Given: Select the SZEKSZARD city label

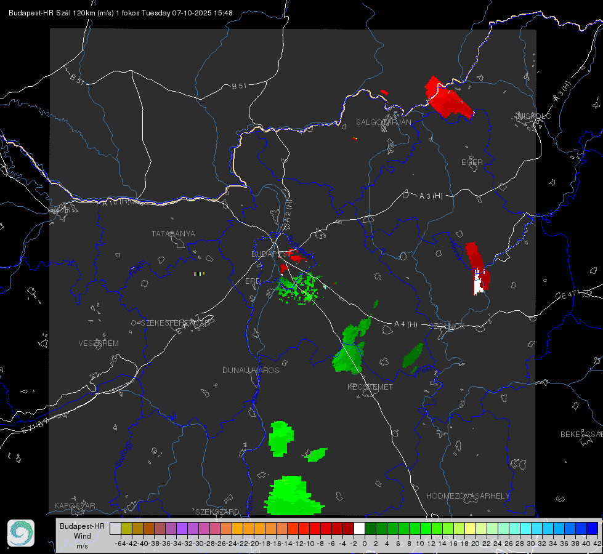Looking at the screenshot, I should (x=217, y=512).
